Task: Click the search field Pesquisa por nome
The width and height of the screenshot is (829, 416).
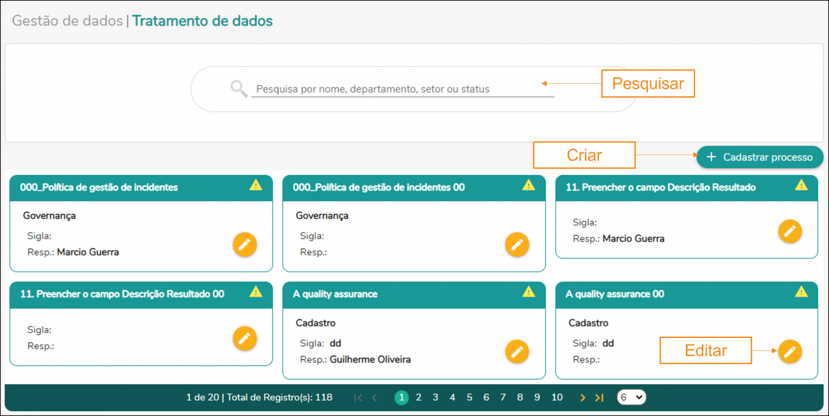Action: (403, 89)
